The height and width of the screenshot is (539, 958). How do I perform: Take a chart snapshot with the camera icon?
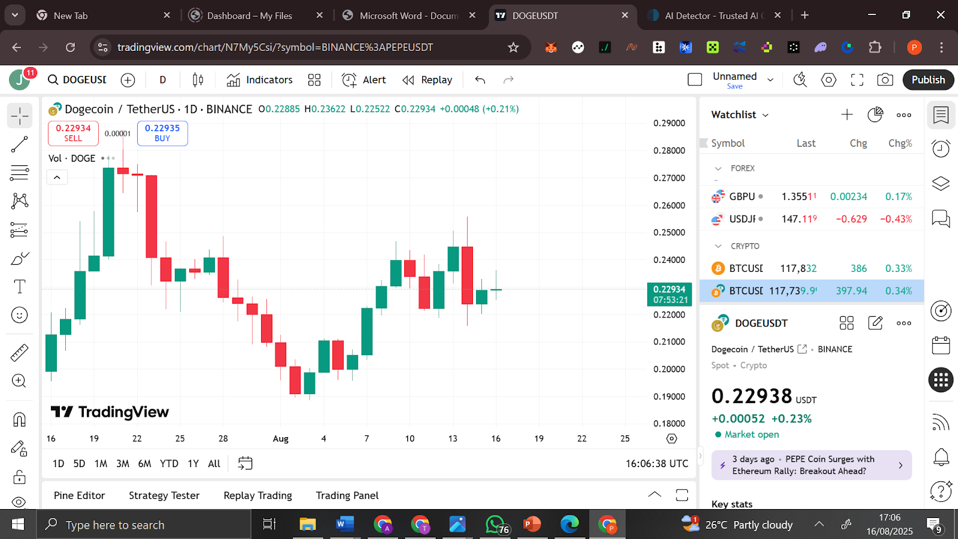tap(885, 80)
